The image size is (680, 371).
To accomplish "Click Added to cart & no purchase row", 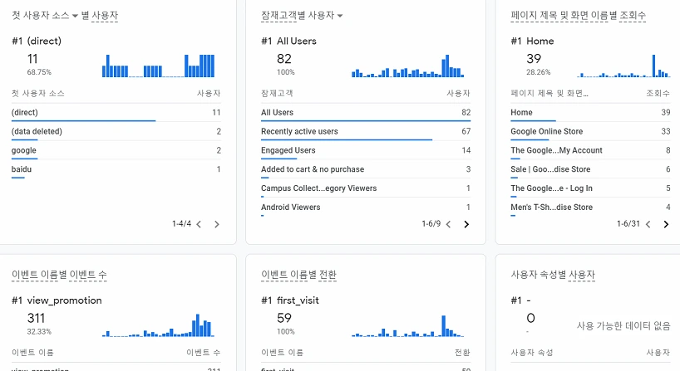I will point(366,169).
